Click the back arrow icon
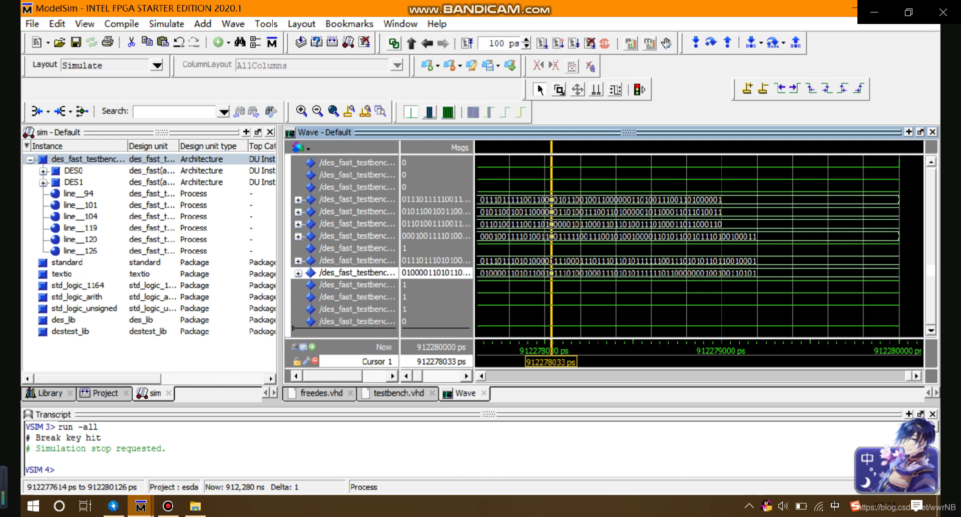The image size is (961, 517). tap(427, 43)
